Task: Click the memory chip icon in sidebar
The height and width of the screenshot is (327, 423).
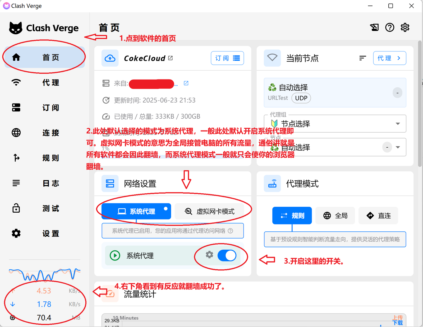Action: pyautogui.click(x=12, y=318)
